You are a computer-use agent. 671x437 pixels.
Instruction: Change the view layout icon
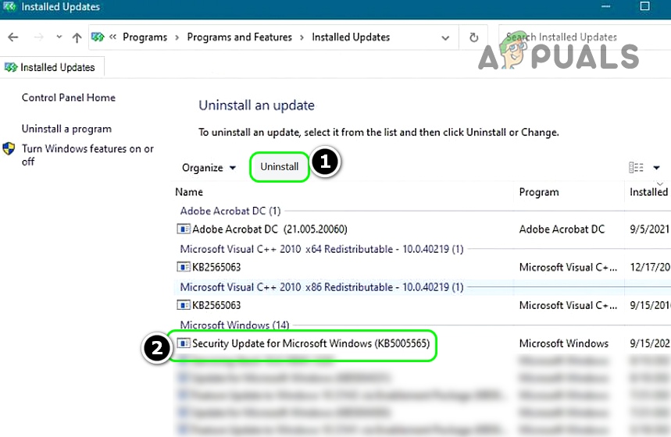(x=636, y=168)
